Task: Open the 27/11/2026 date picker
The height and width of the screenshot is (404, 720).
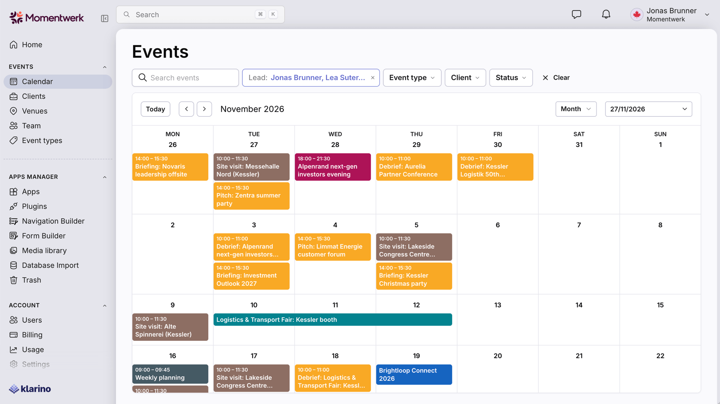Action: click(x=648, y=109)
